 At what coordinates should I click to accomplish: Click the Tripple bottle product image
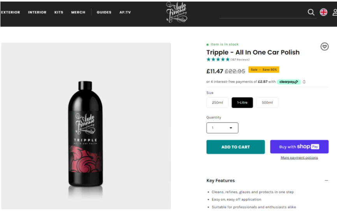(x=86, y=135)
